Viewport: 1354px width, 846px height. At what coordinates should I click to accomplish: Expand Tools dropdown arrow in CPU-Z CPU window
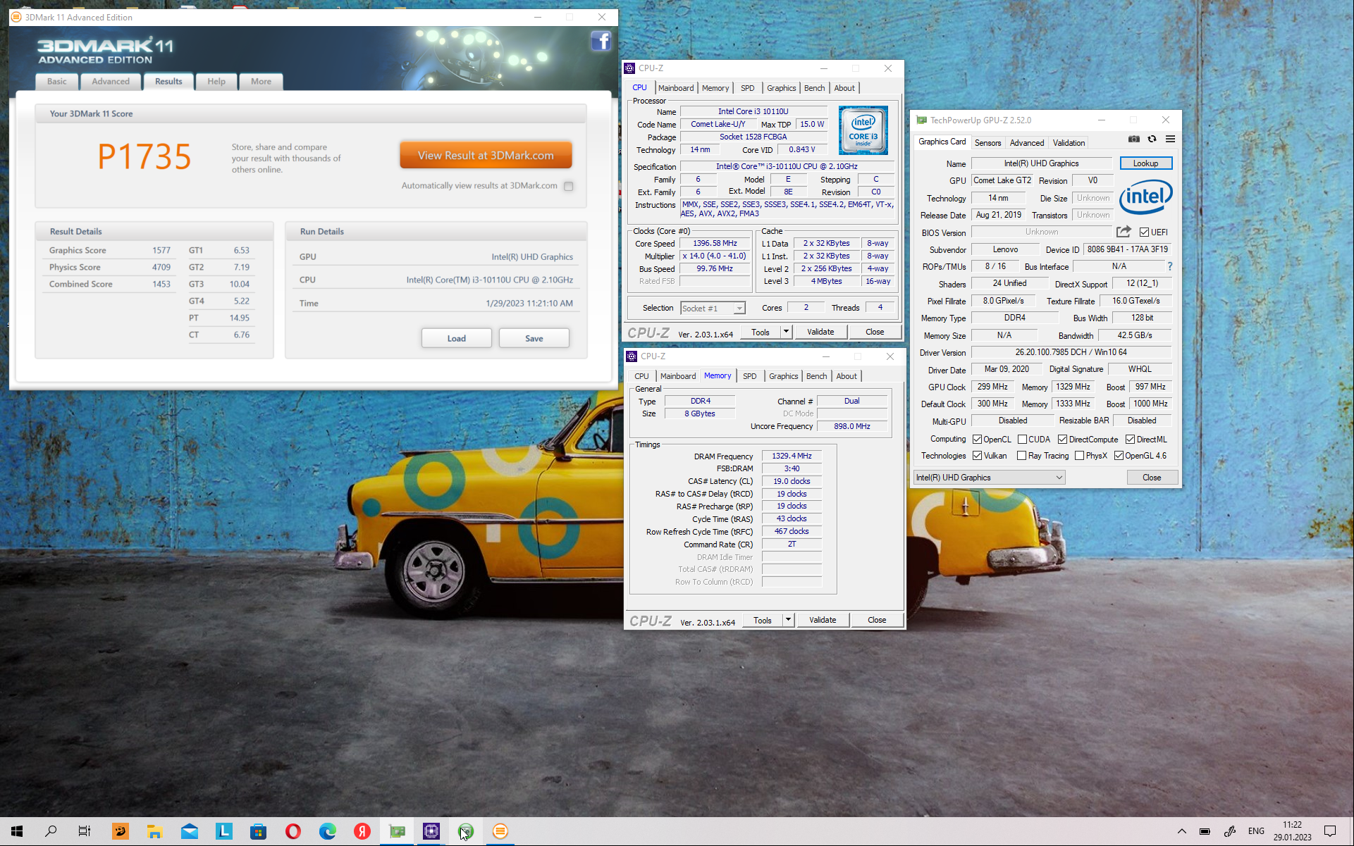coord(786,332)
